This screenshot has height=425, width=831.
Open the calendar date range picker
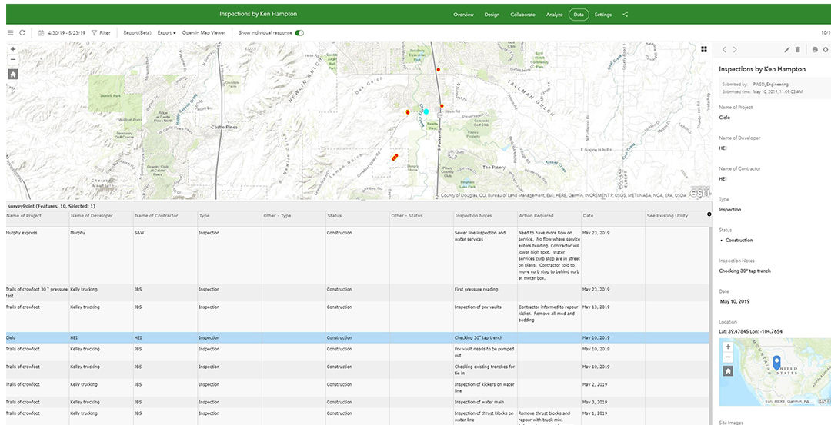click(x=42, y=33)
